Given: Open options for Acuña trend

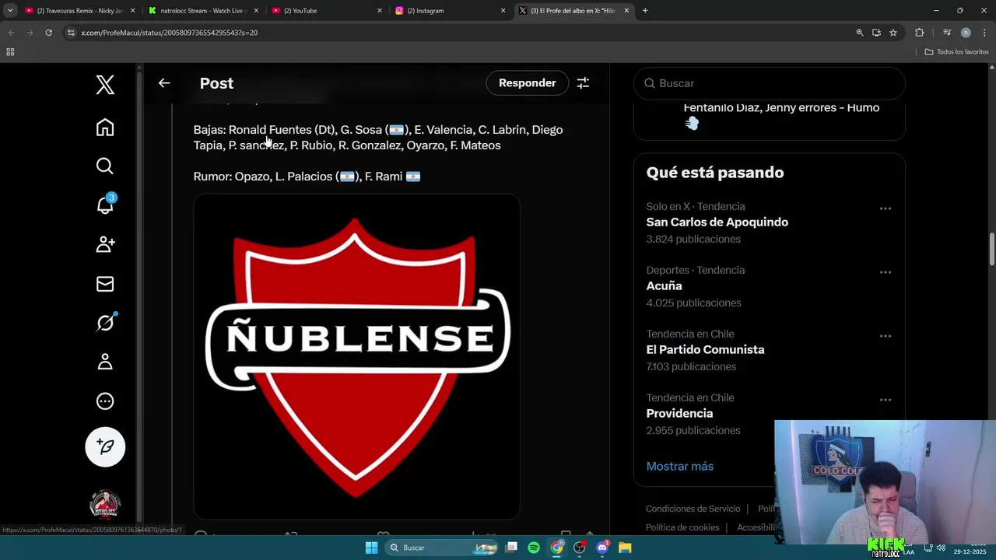Looking at the screenshot, I should tap(885, 272).
